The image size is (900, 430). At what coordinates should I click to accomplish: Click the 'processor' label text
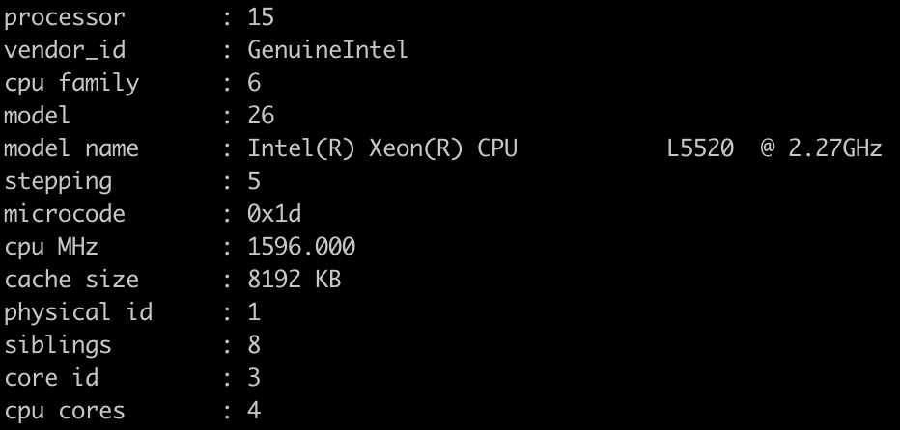click(64, 17)
